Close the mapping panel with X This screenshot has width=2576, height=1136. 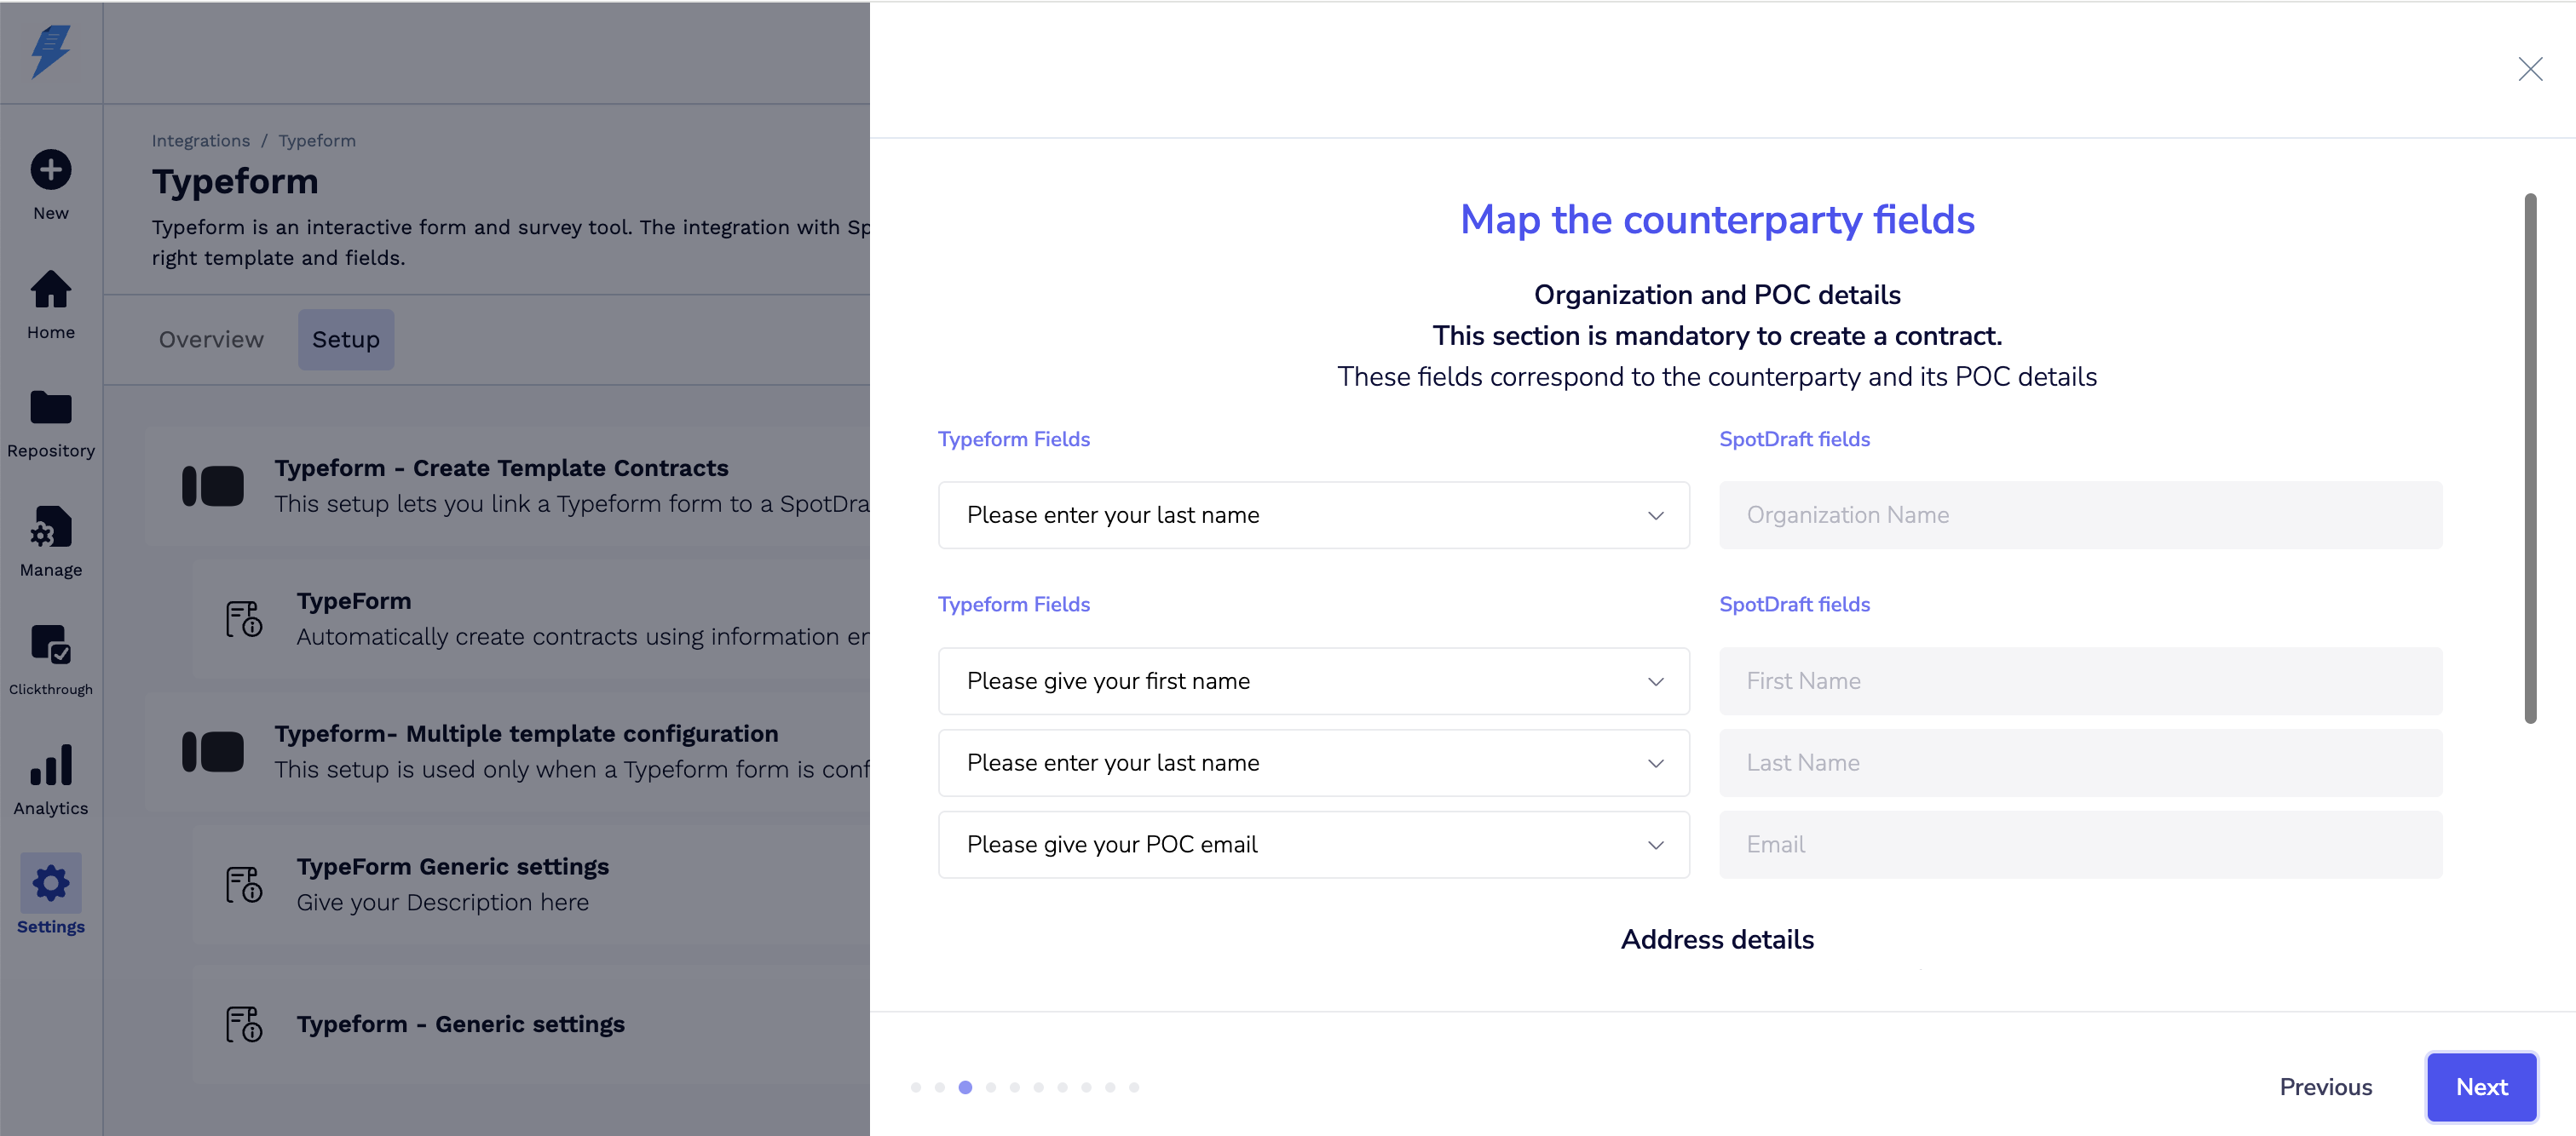point(2530,69)
